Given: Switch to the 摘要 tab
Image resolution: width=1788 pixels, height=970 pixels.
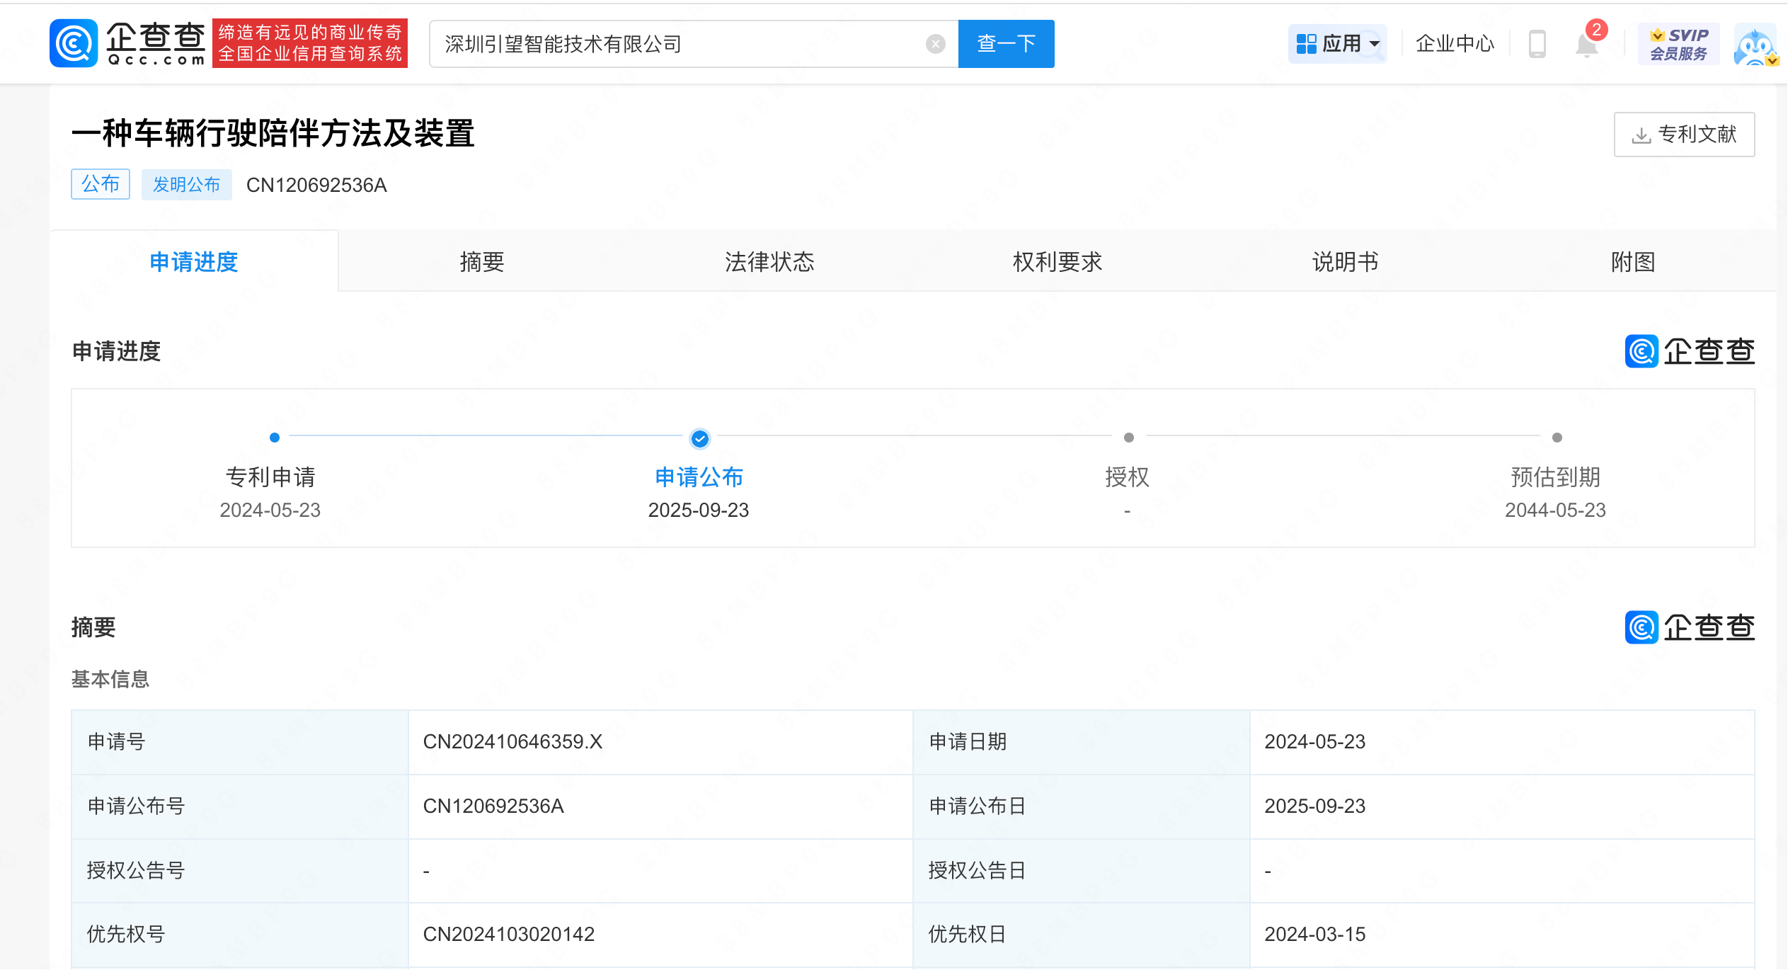Looking at the screenshot, I should 481,262.
